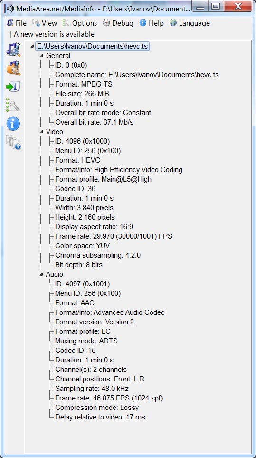Image resolution: width=256 pixels, height=458 pixels.
Task: Select 'Overall bit rate mode: Constant' row
Action: tap(103, 112)
